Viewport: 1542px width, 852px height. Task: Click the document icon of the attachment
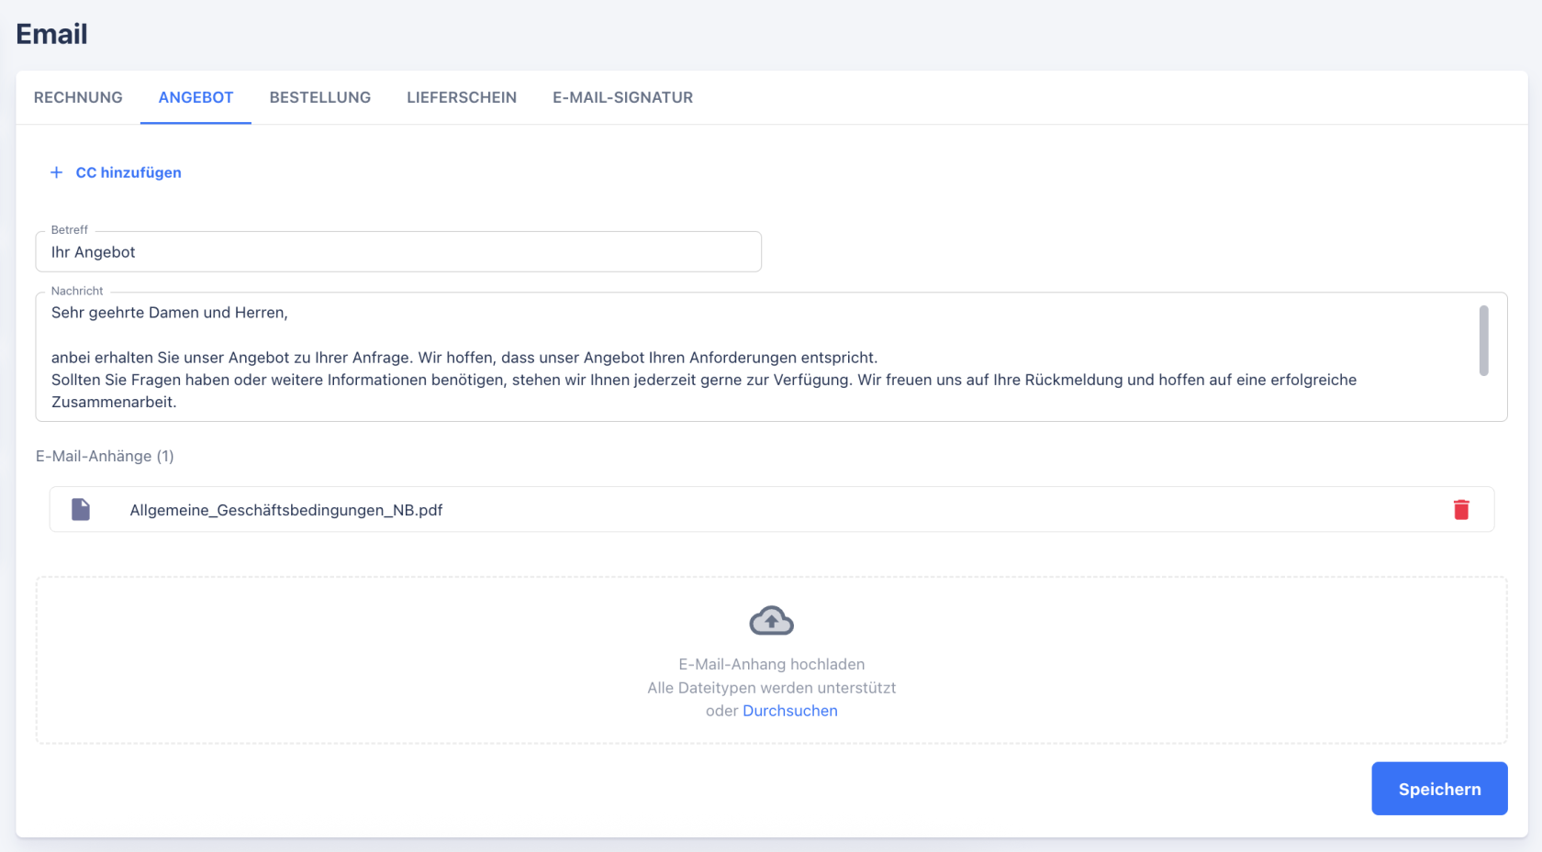pyautogui.click(x=81, y=510)
